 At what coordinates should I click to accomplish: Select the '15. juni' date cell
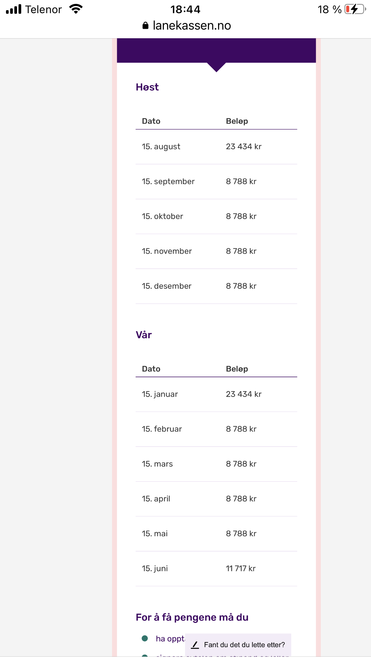(155, 569)
